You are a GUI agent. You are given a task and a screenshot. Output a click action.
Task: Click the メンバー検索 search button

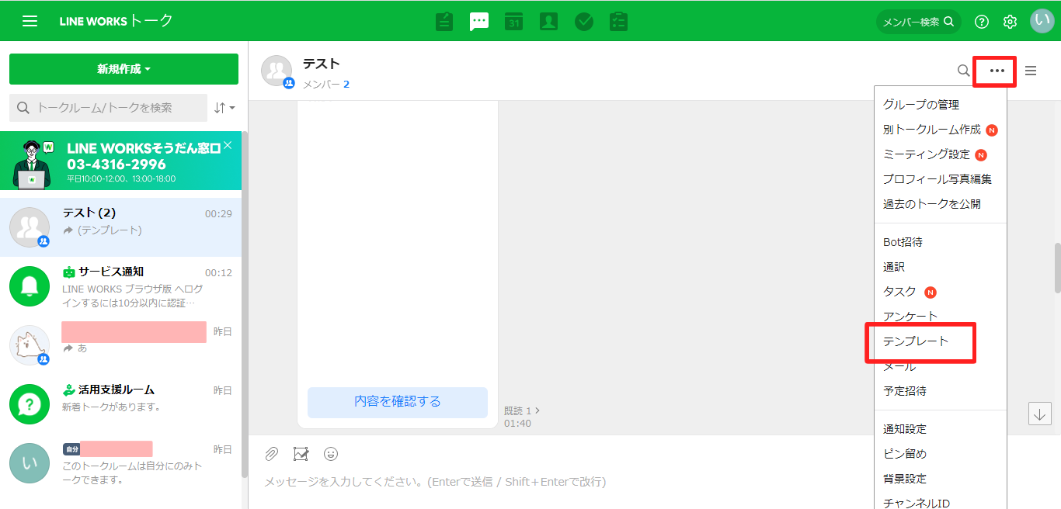[918, 22]
